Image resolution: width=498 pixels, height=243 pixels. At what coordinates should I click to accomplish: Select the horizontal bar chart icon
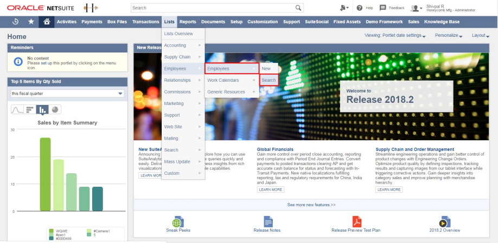tap(30, 110)
